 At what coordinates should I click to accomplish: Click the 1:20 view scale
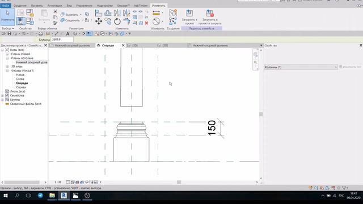[x=58, y=182]
